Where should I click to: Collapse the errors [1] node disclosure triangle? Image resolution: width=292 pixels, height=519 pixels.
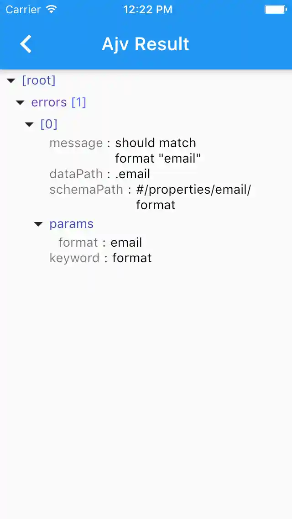click(20, 102)
